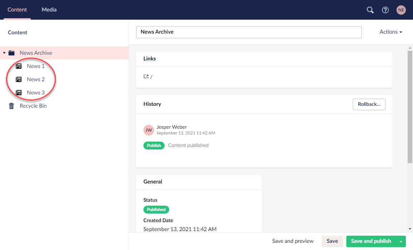
Task: Click the search magnifier icon in top bar
Action: (370, 10)
